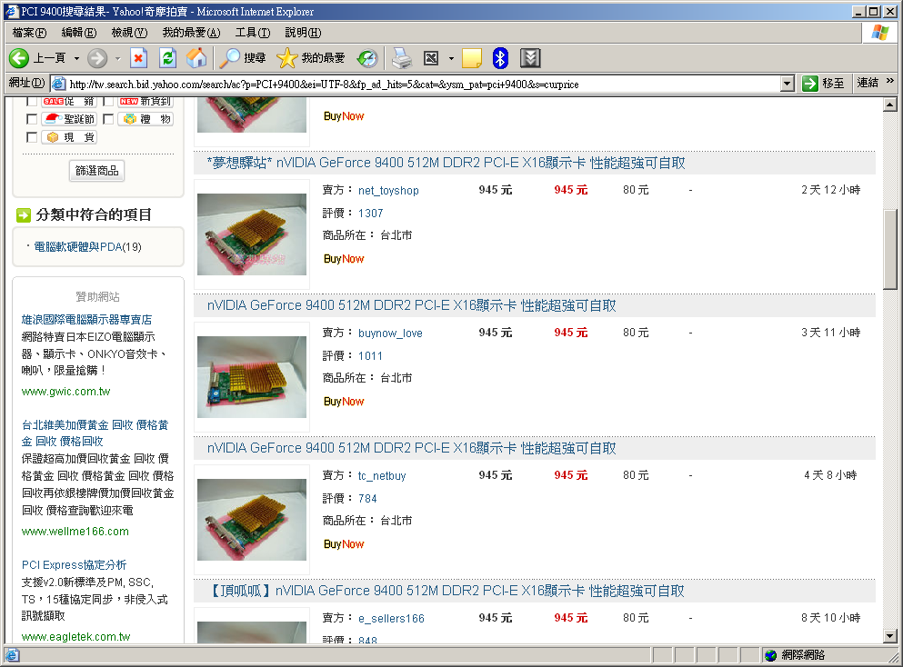Open the History toolbar icon
The image size is (903, 667).
pyautogui.click(x=366, y=58)
